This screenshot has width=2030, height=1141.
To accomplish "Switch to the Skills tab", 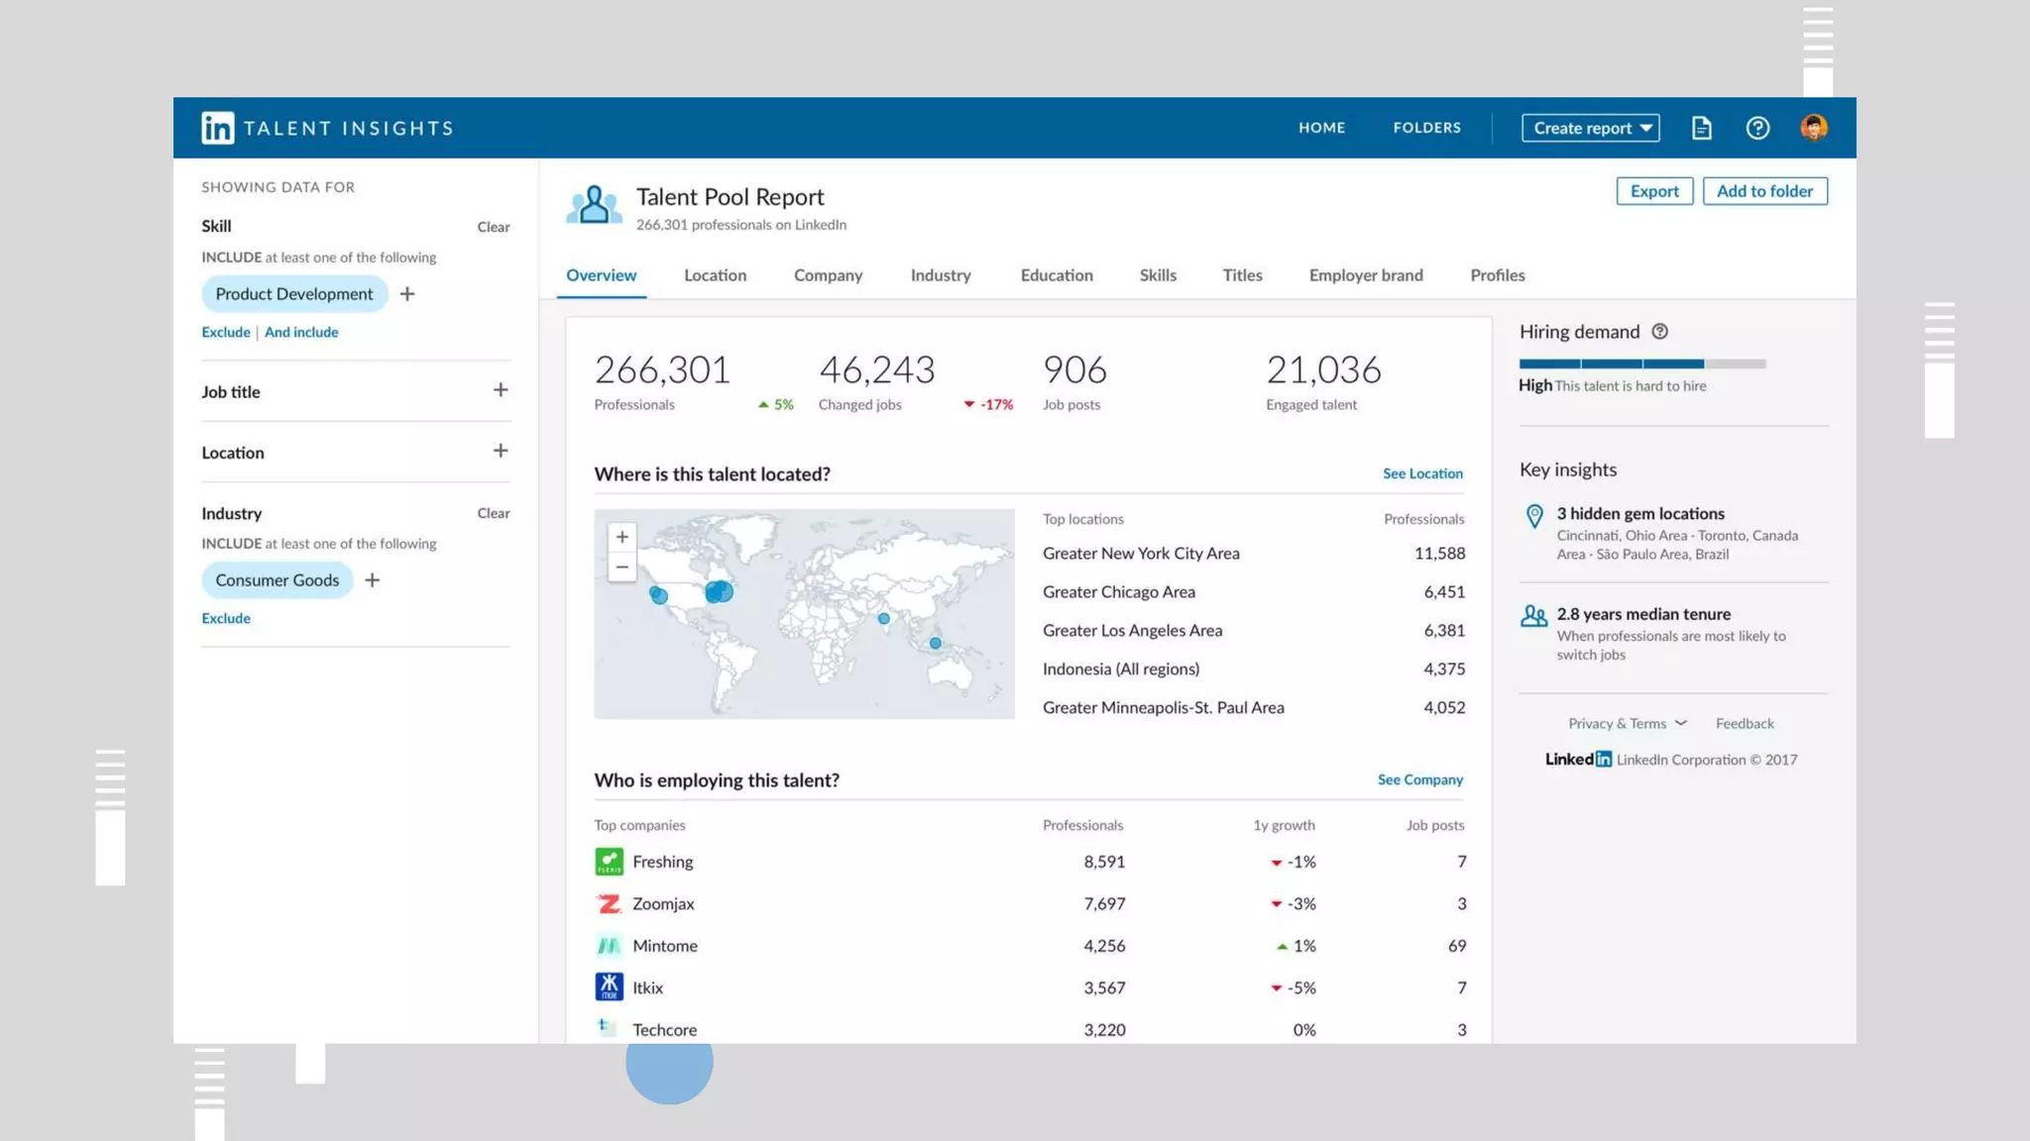I will [1157, 275].
